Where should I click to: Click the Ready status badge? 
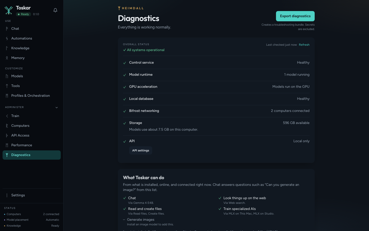tap(23, 14)
